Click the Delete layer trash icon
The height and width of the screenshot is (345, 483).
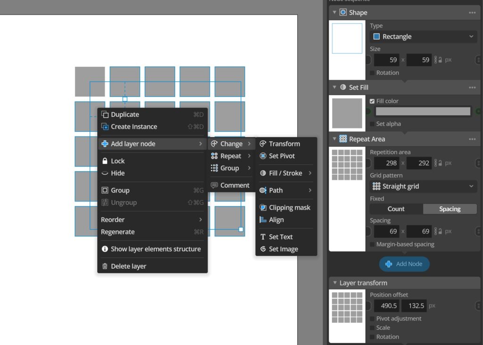click(x=105, y=266)
